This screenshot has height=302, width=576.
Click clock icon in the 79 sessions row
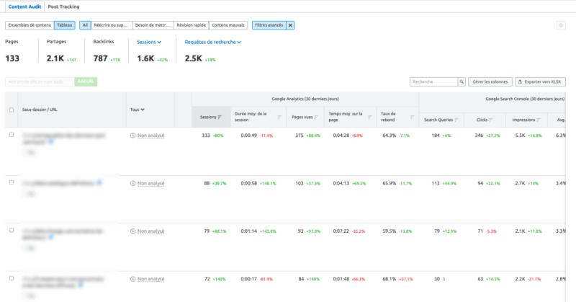[132, 231]
